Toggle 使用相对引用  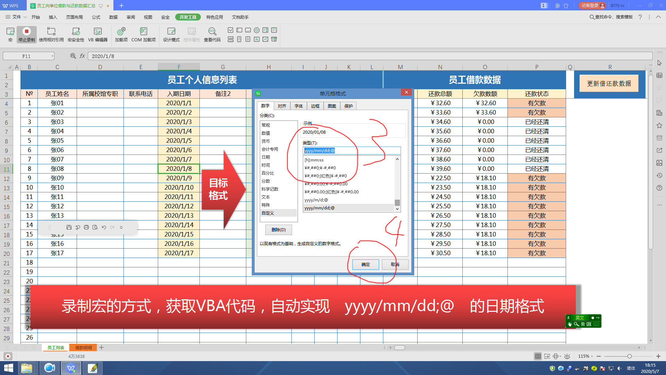click(51, 34)
